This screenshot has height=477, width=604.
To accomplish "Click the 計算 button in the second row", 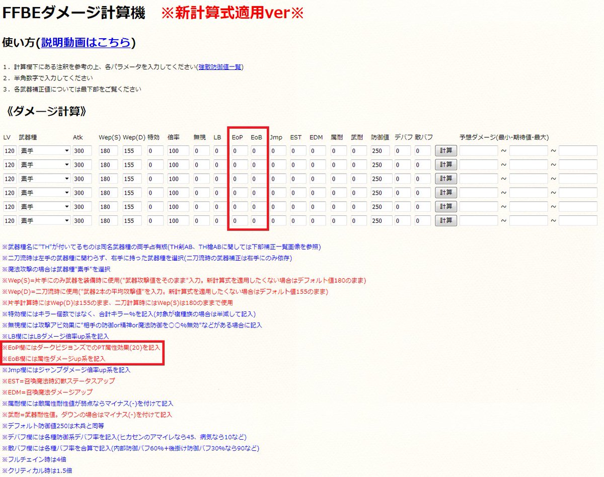I will pos(446,165).
